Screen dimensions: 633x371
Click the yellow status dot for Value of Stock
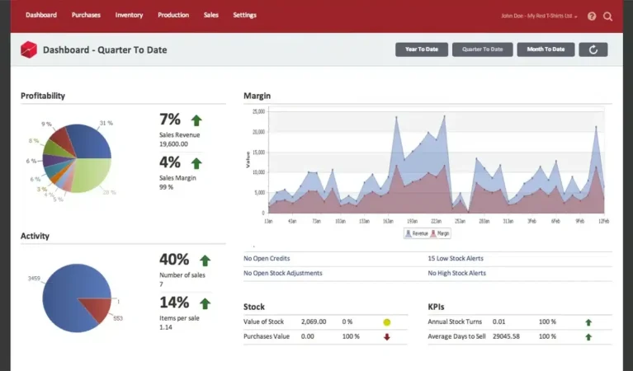pyautogui.click(x=387, y=322)
